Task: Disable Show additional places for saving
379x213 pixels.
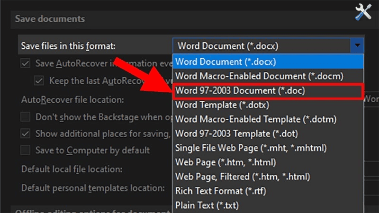Action: (26, 133)
